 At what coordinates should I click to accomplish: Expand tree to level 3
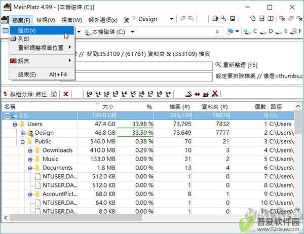116,94
